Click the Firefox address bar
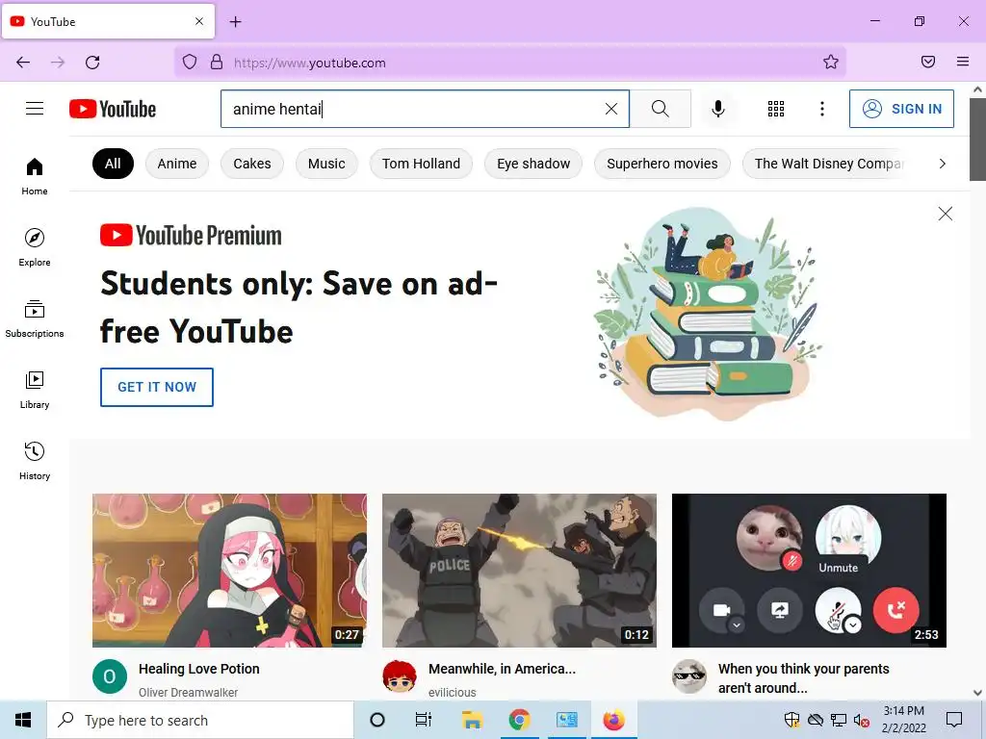986x739 pixels. coord(509,63)
